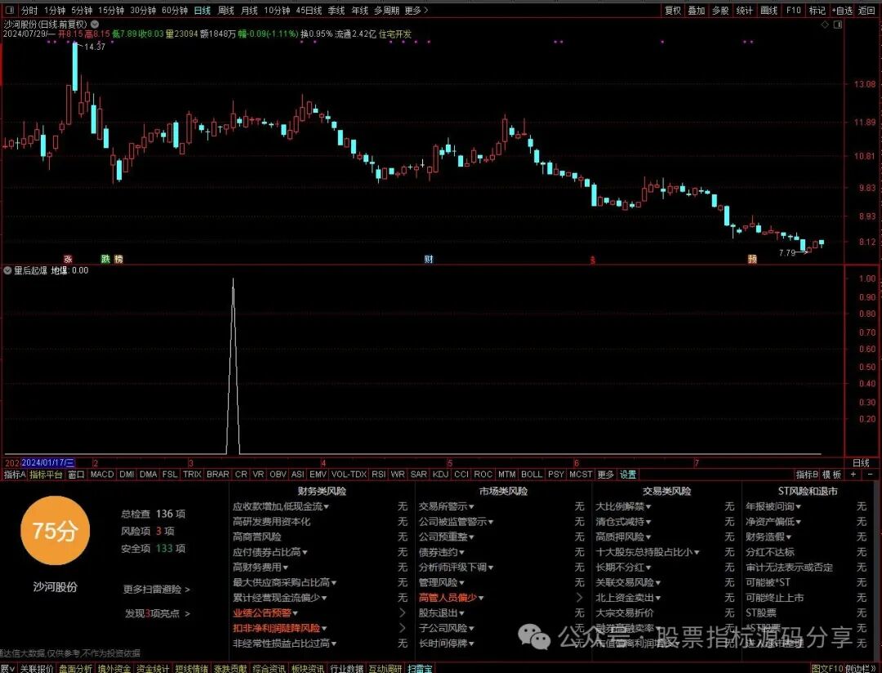Click the minus zoom button next to 模板

coord(871,475)
